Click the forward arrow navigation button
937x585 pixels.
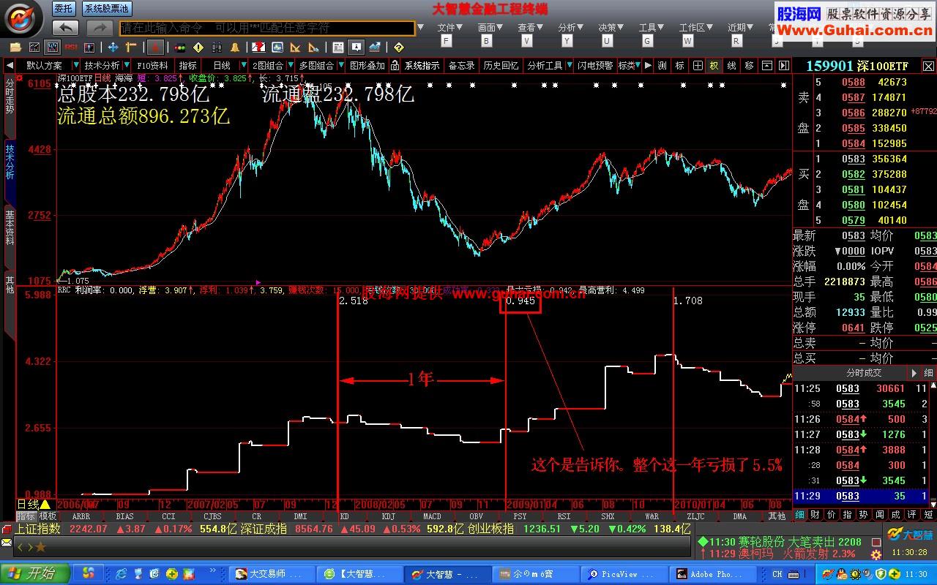click(100, 28)
